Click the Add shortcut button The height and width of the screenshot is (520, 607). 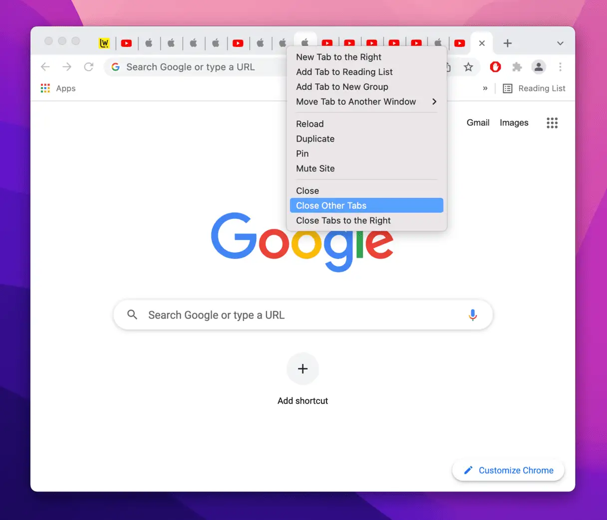[303, 369]
